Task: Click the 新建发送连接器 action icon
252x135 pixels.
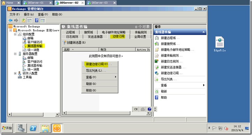Action: [x=157, y=67]
